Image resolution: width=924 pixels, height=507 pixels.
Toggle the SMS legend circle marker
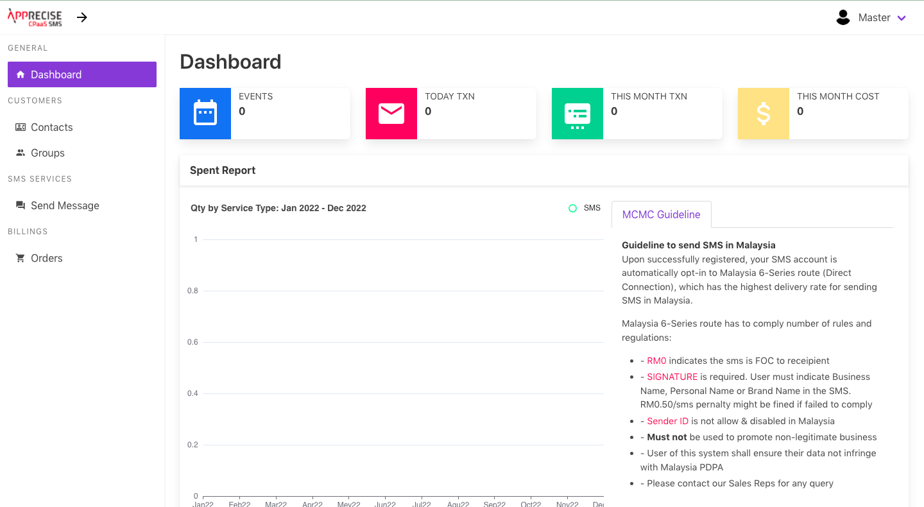pos(572,208)
